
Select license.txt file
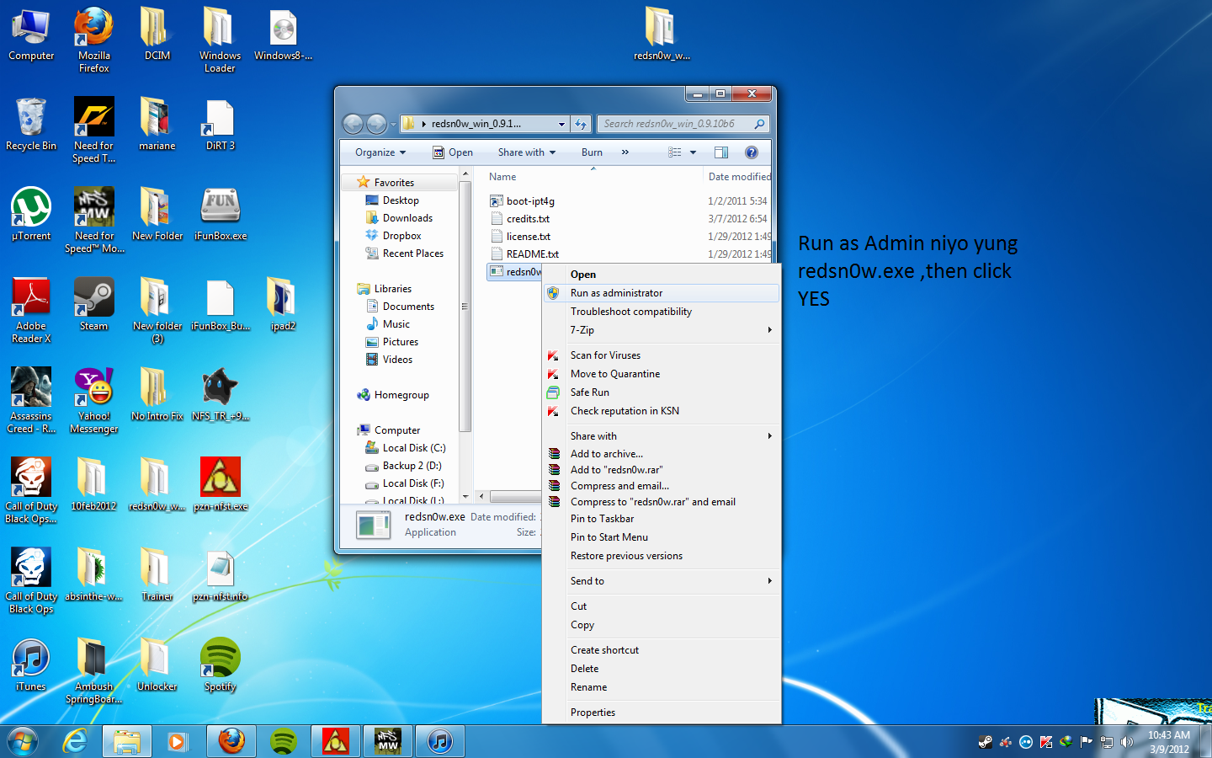[x=529, y=237]
